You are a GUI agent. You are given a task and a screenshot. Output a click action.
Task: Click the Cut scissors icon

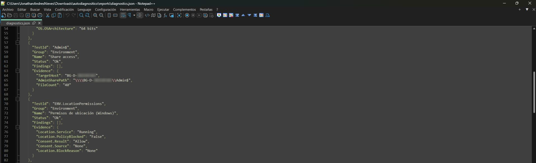tap(48, 15)
